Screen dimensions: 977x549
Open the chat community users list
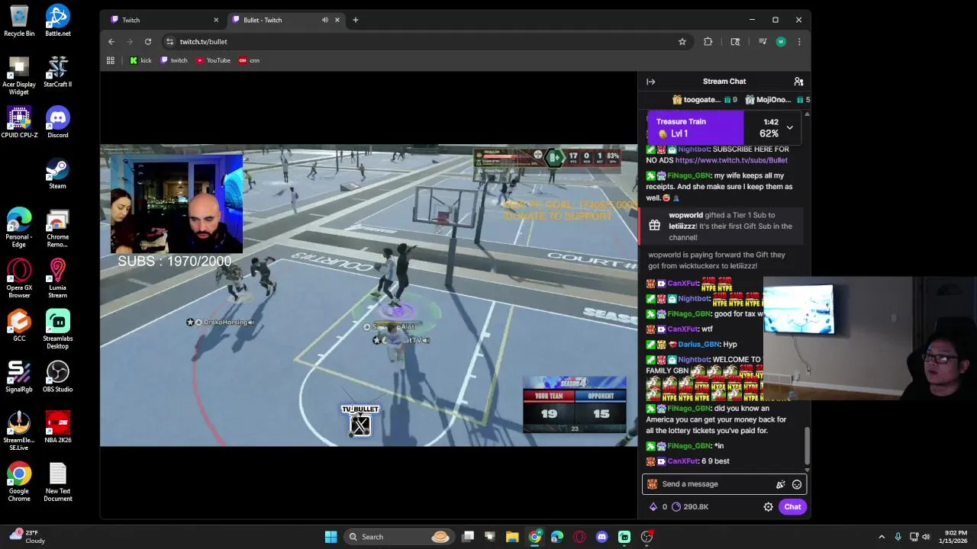click(x=798, y=82)
